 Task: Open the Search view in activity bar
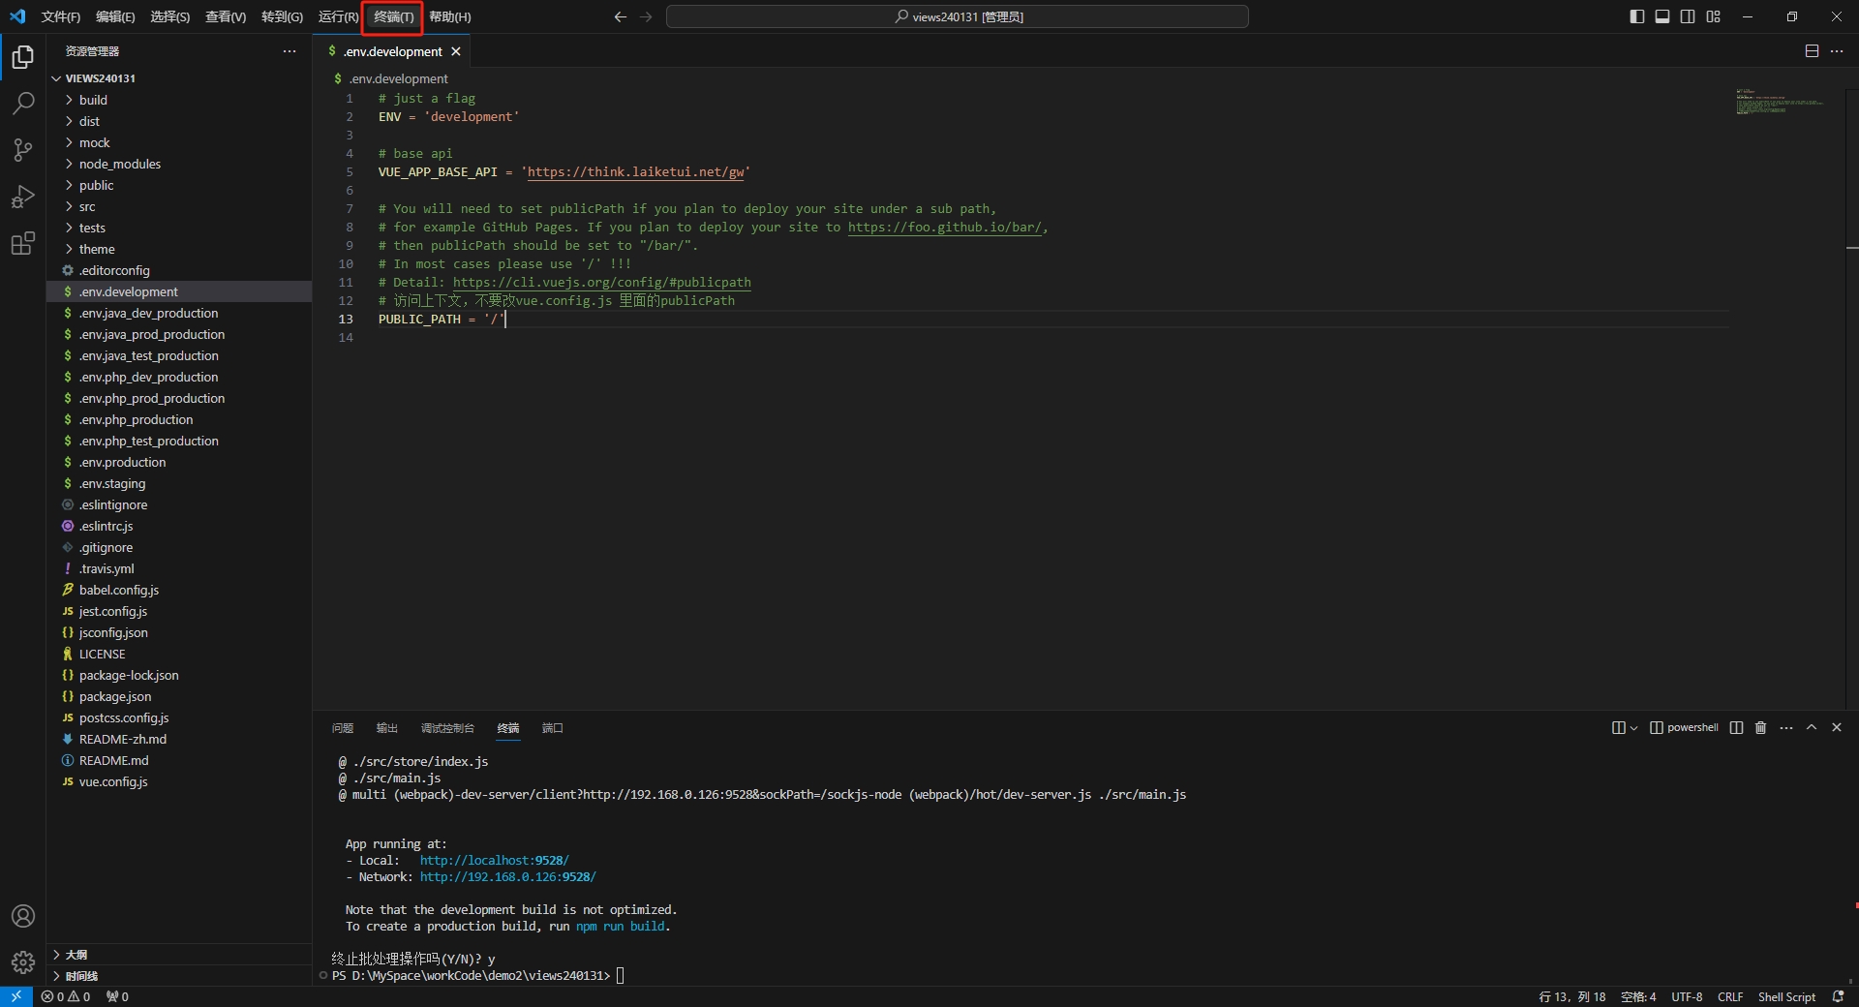pyautogui.click(x=23, y=104)
